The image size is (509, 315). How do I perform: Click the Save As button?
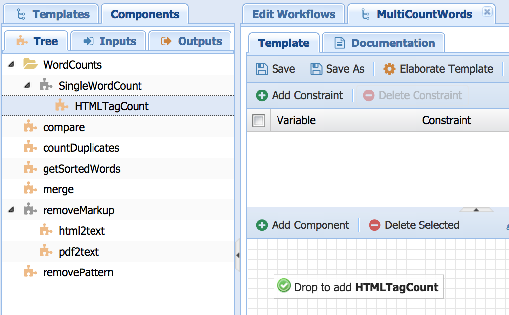pos(337,69)
